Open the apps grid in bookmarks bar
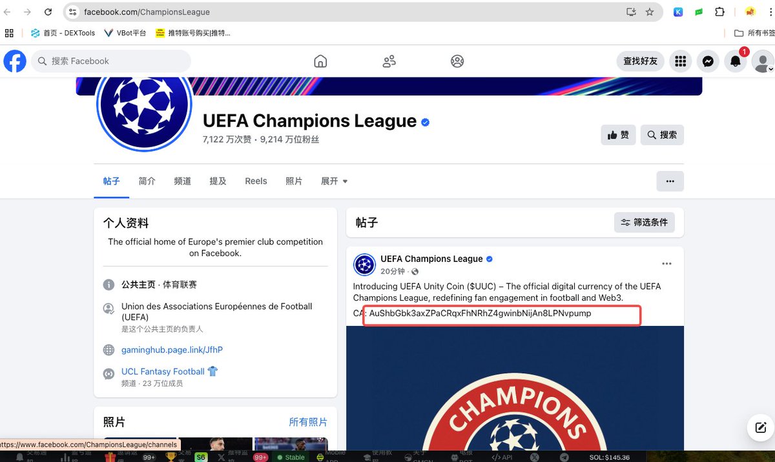This screenshot has height=462, width=775. [x=9, y=33]
